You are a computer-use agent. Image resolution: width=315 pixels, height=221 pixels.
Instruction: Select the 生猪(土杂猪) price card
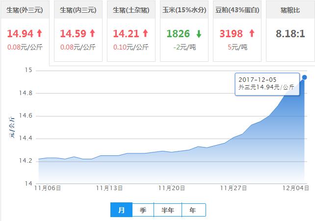[131, 31]
